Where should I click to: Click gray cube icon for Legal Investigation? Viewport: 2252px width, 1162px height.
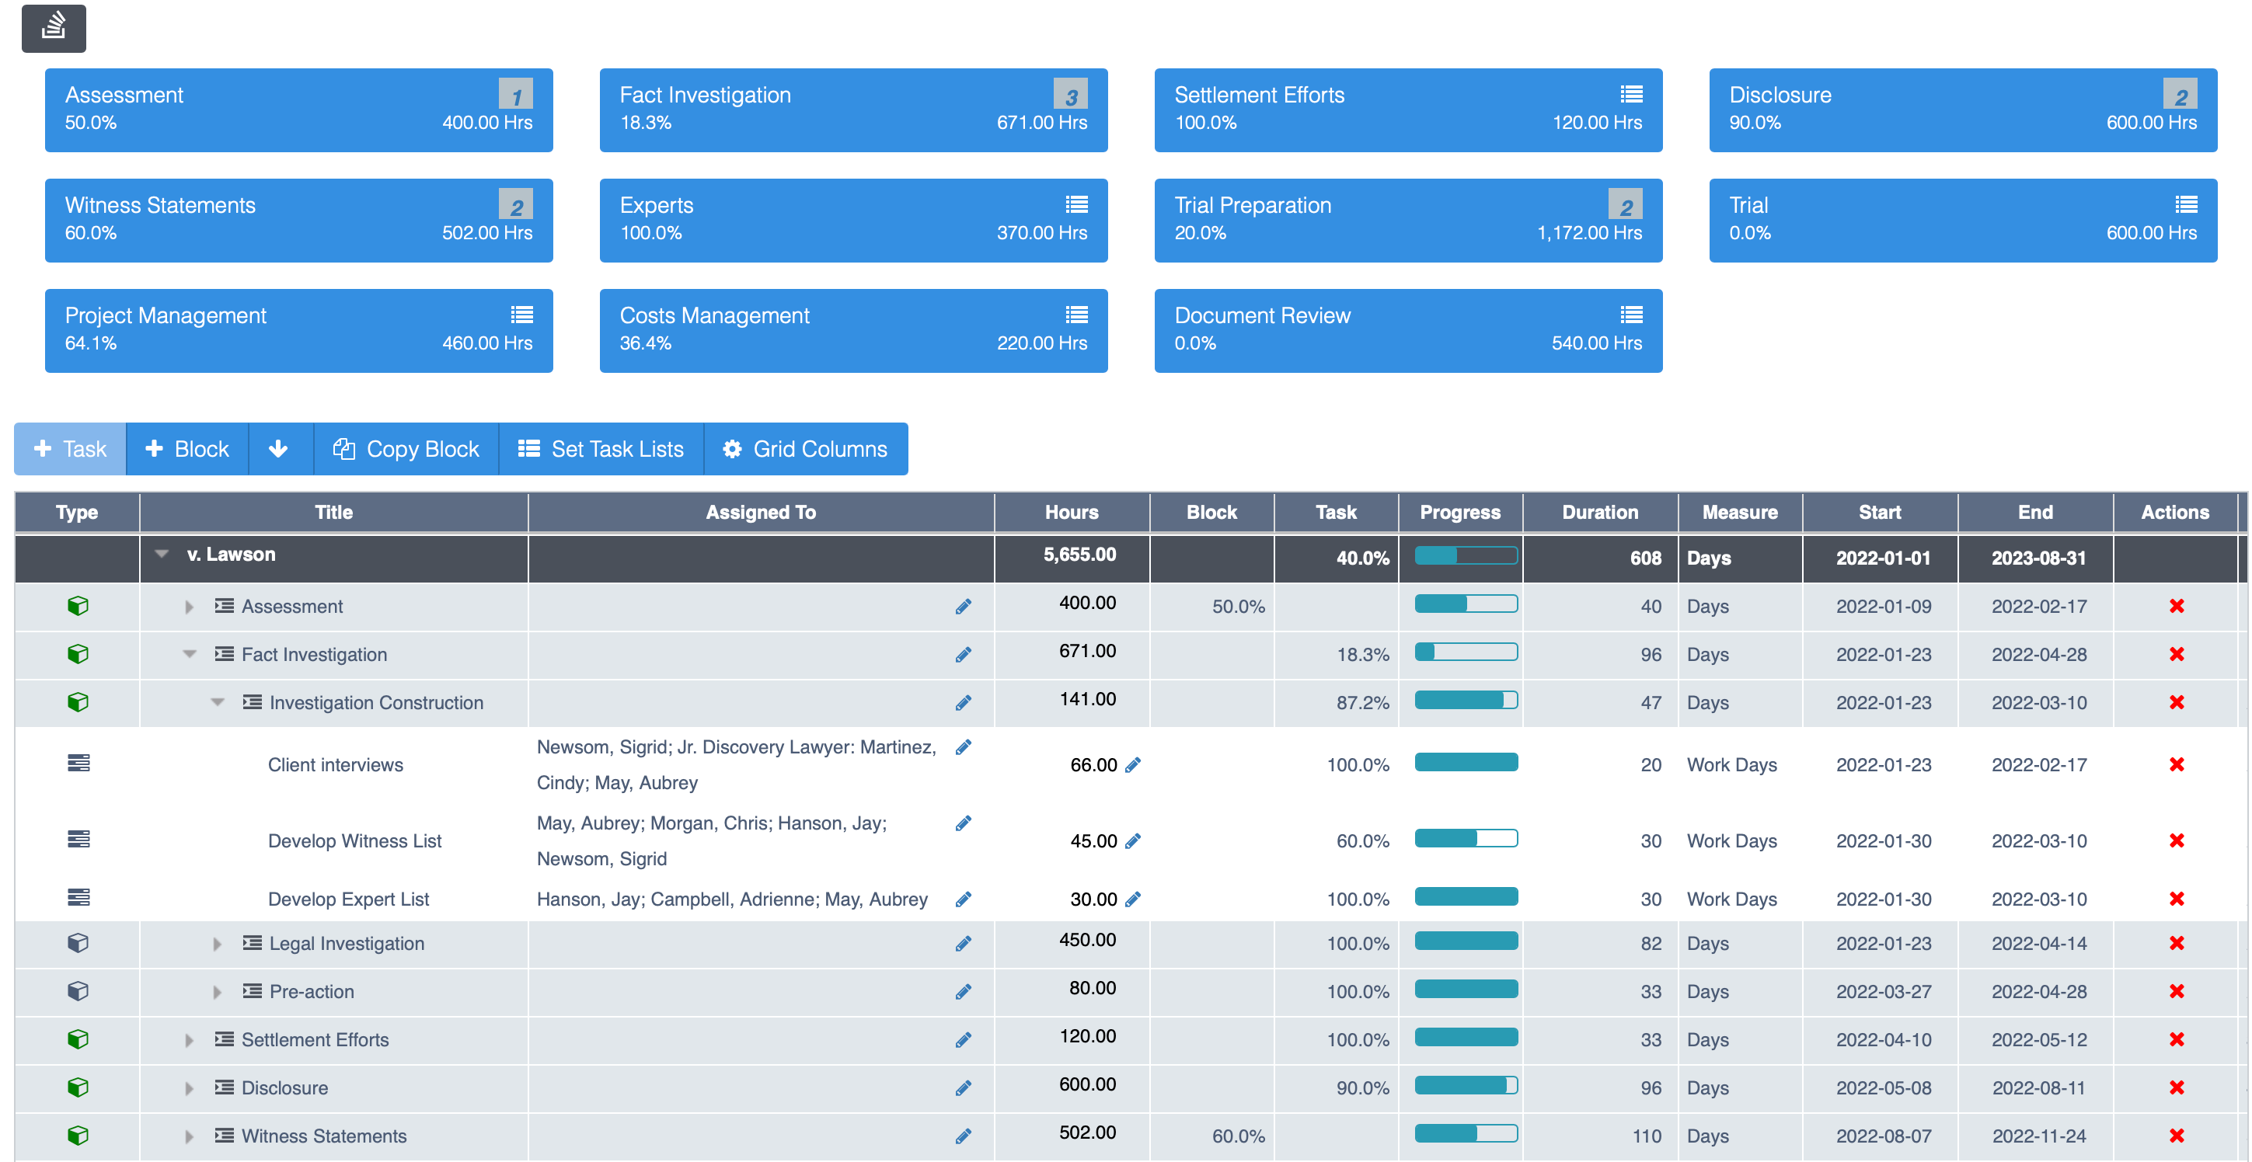click(78, 944)
